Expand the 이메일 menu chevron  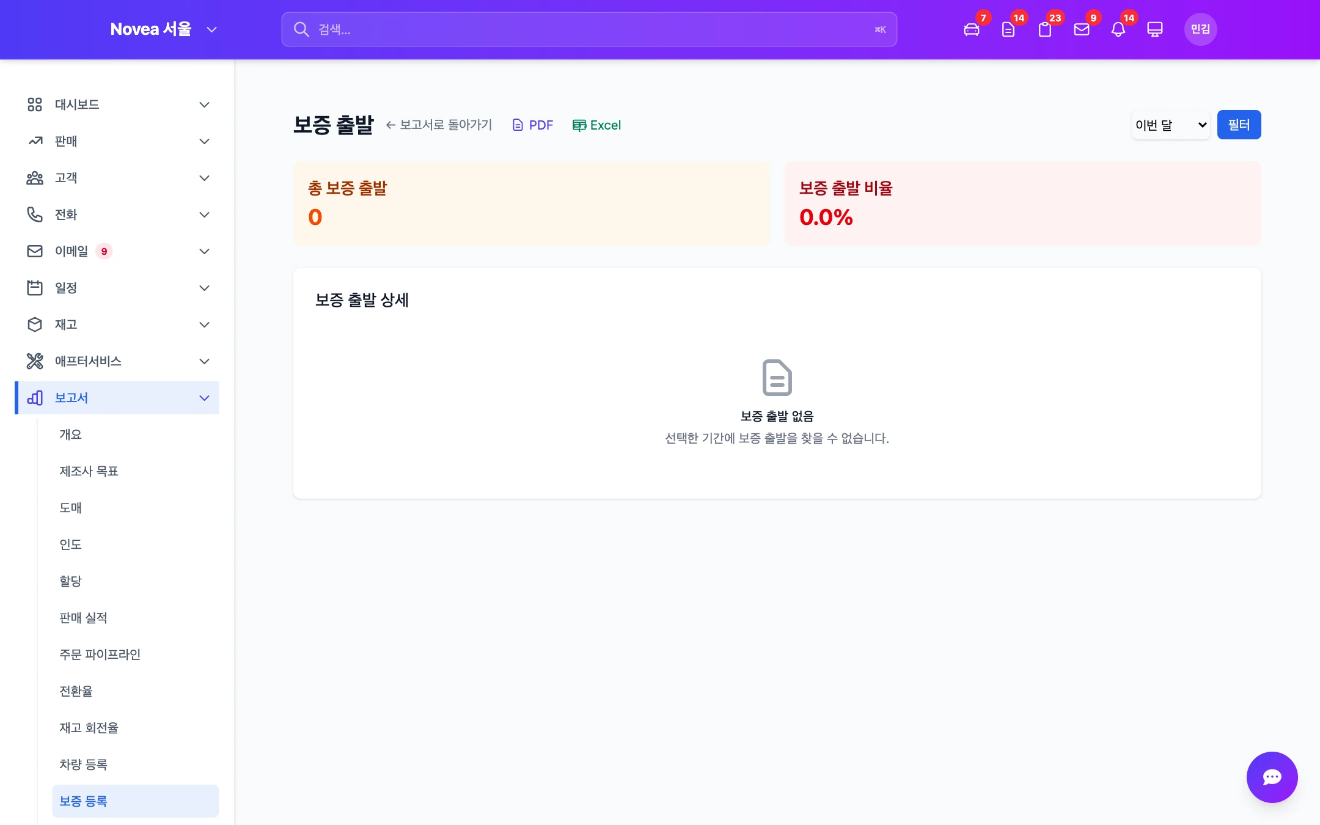click(204, 251)
